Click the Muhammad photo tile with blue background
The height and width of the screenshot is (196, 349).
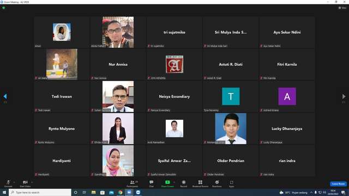pos(231,128)
